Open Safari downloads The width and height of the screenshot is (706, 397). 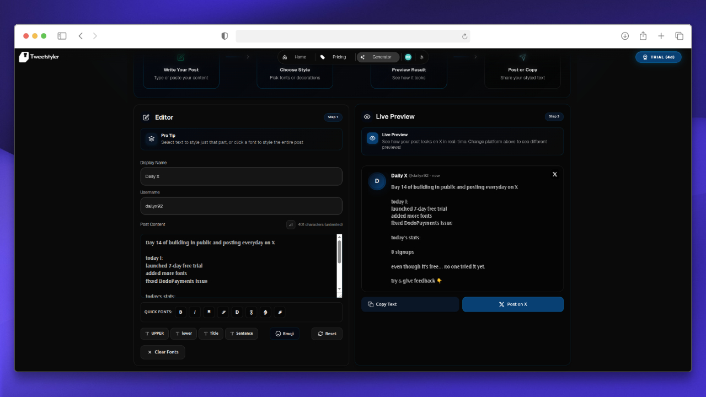click(x=625, y=36)
